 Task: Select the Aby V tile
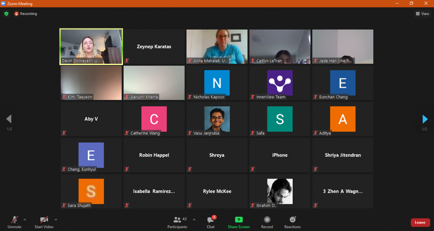coord(91,119)
